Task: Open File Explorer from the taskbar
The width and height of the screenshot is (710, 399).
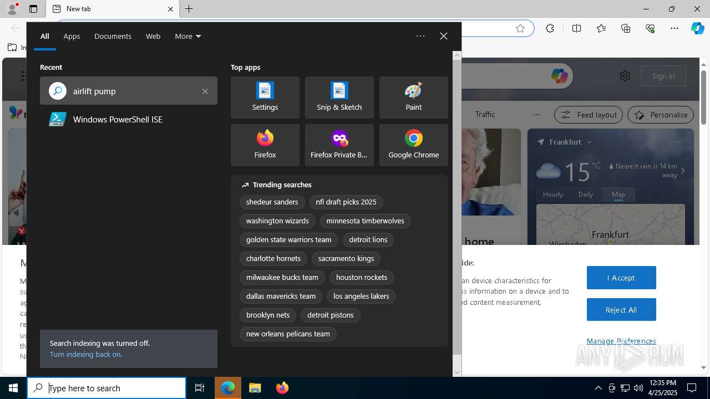Action: [x=255, y=388]
